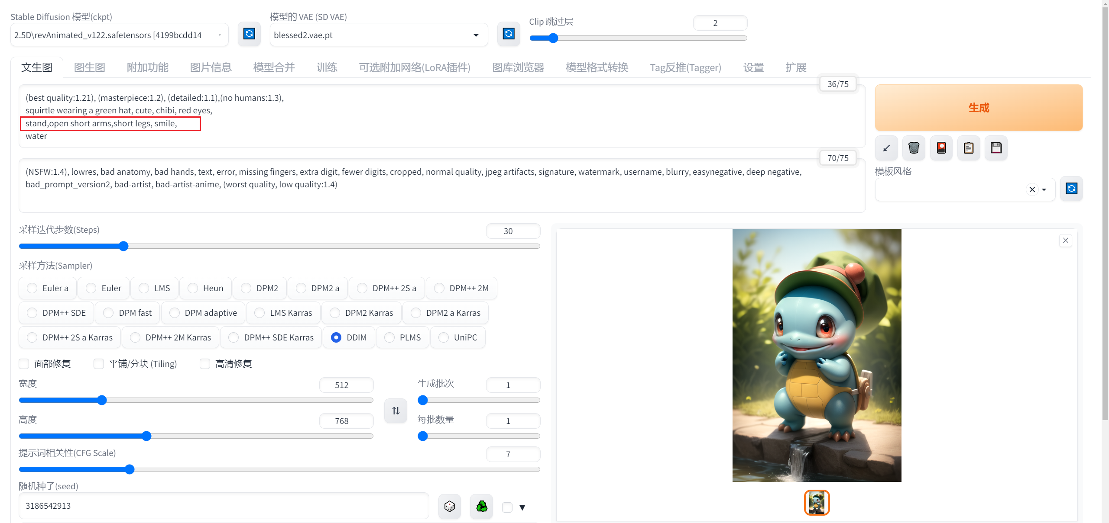The height and width of the screenshot is (523, 1109).
Task: Open the 扩展 extensions tab
Action: point(796,67)
